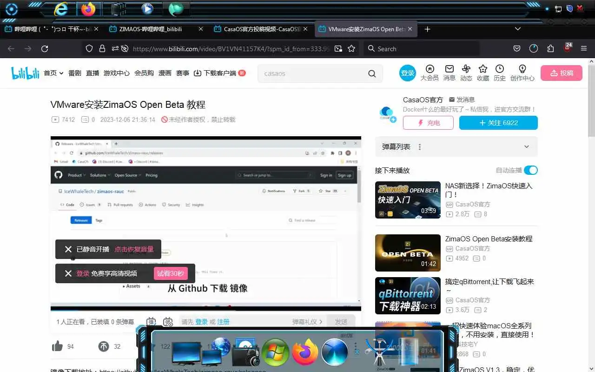Click the site padlock icon in address bar
This screenshot has width=595, height=372.
click(x=102, y=49)
